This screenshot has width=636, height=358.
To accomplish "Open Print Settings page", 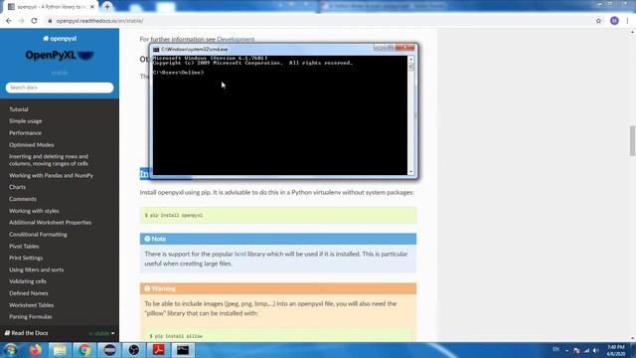I will 26,258.
